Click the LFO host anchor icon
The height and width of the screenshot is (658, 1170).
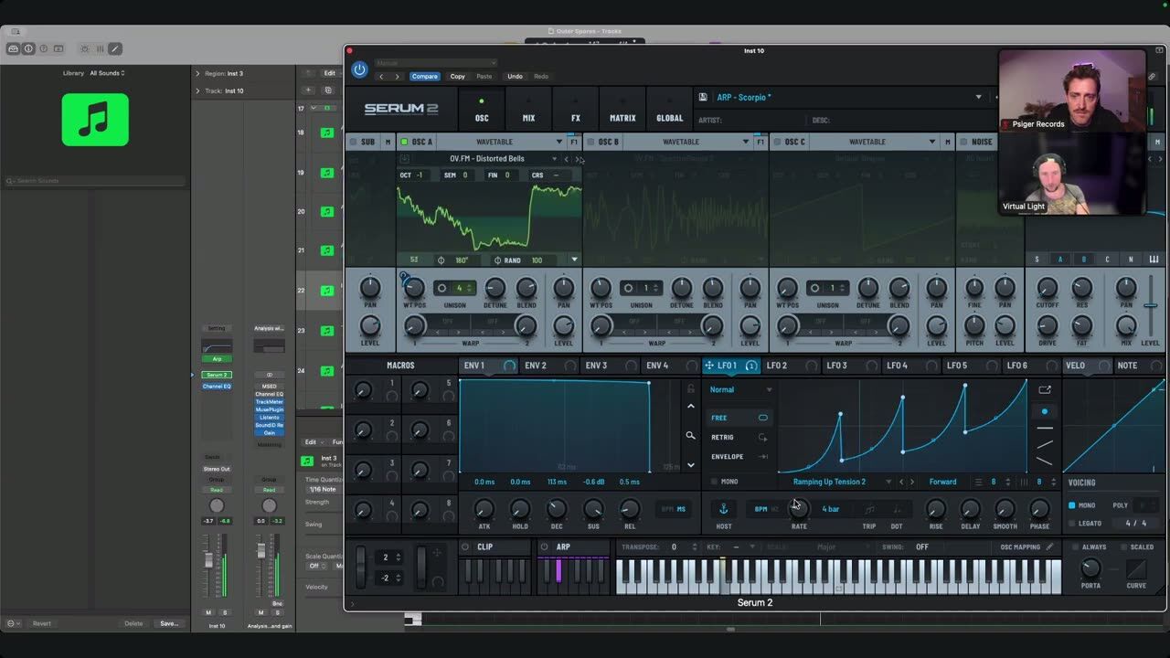(723, 509)
